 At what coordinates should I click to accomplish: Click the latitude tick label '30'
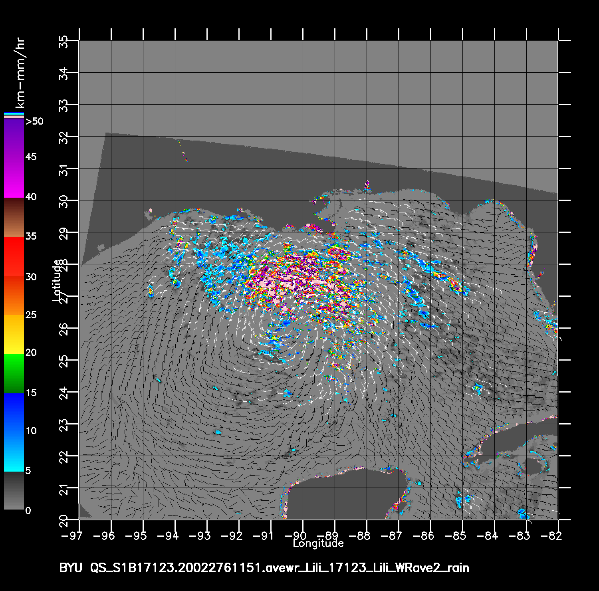(63, 201)
